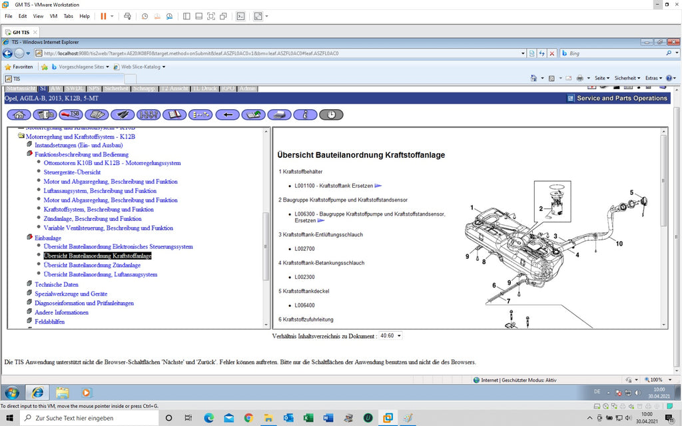
Task: Open the TIS home icon button
Action: (x=19, y=114)
